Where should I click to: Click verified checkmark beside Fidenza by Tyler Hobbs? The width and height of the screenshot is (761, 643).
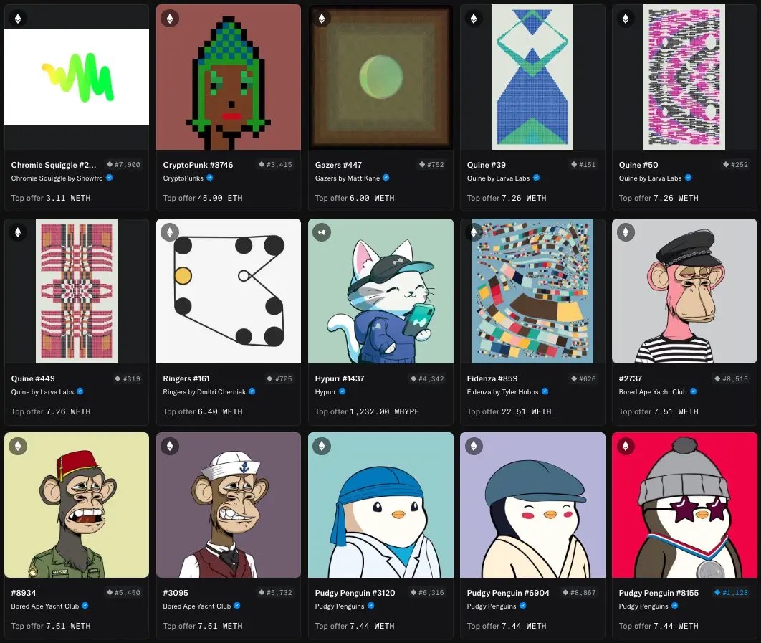pyautogui.click(x=545, y=391)
